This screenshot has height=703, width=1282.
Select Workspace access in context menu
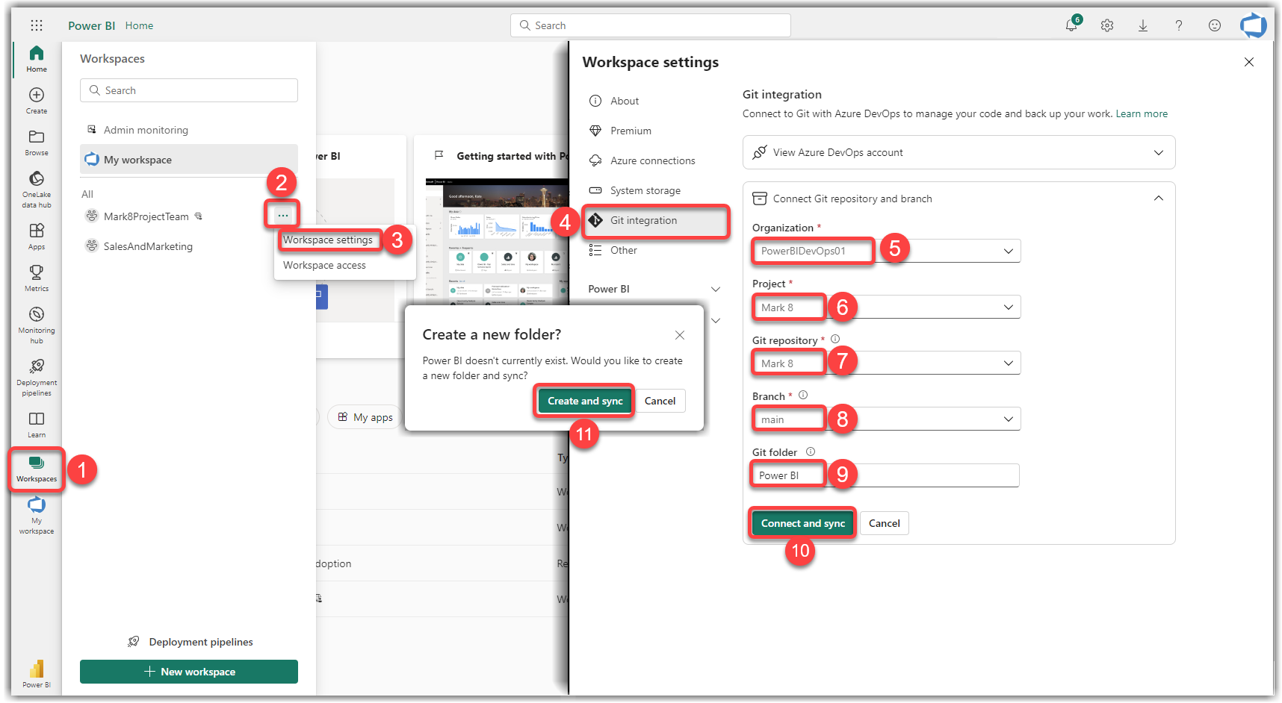pos(324,265)
